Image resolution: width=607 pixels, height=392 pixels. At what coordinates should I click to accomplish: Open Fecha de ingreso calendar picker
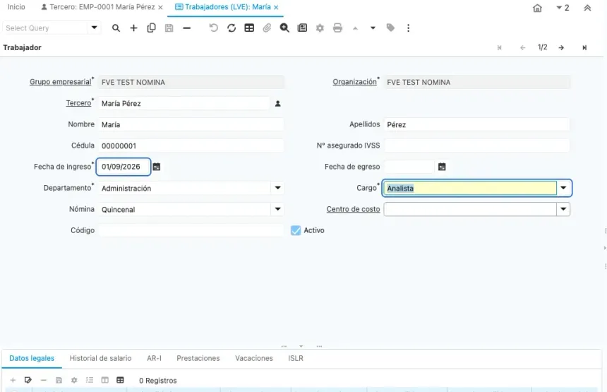(157, 167)
